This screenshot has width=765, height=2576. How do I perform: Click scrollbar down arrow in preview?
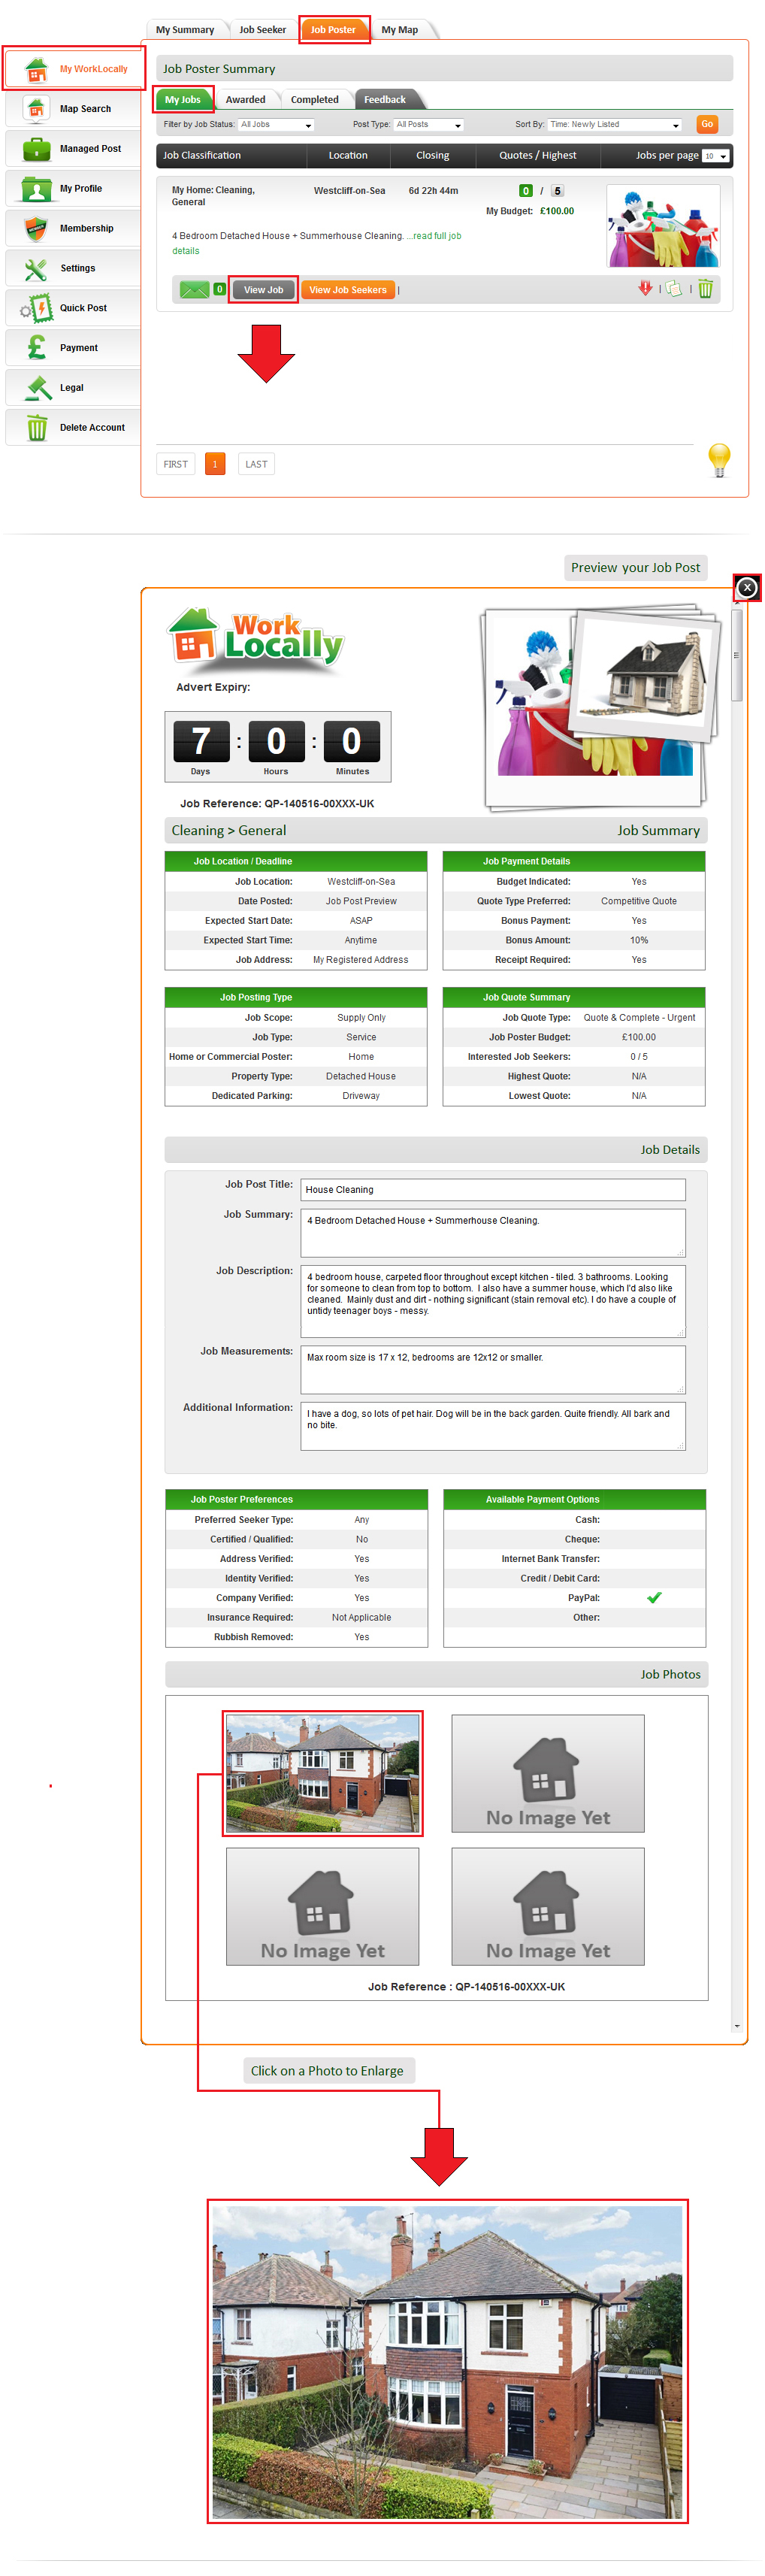pyautogui.click(x=737, y=2026)
